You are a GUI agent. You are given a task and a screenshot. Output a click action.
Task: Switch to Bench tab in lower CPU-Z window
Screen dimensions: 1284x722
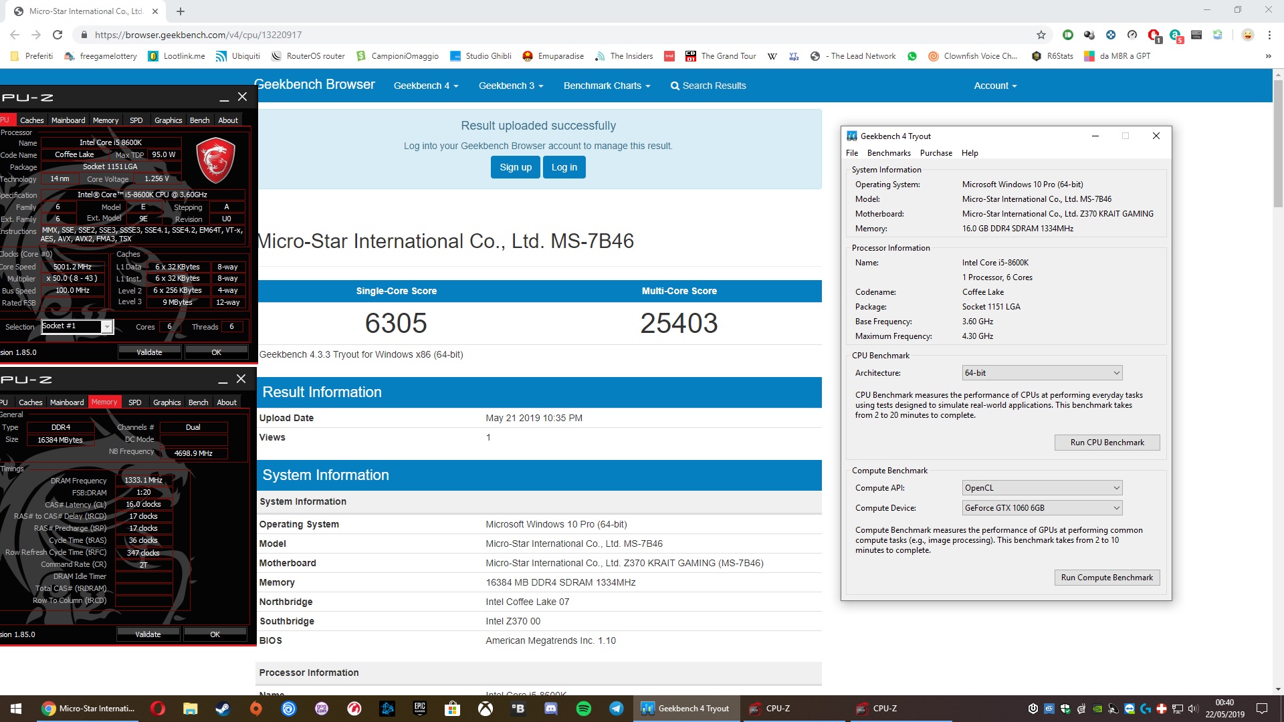(x=198, y=402)
